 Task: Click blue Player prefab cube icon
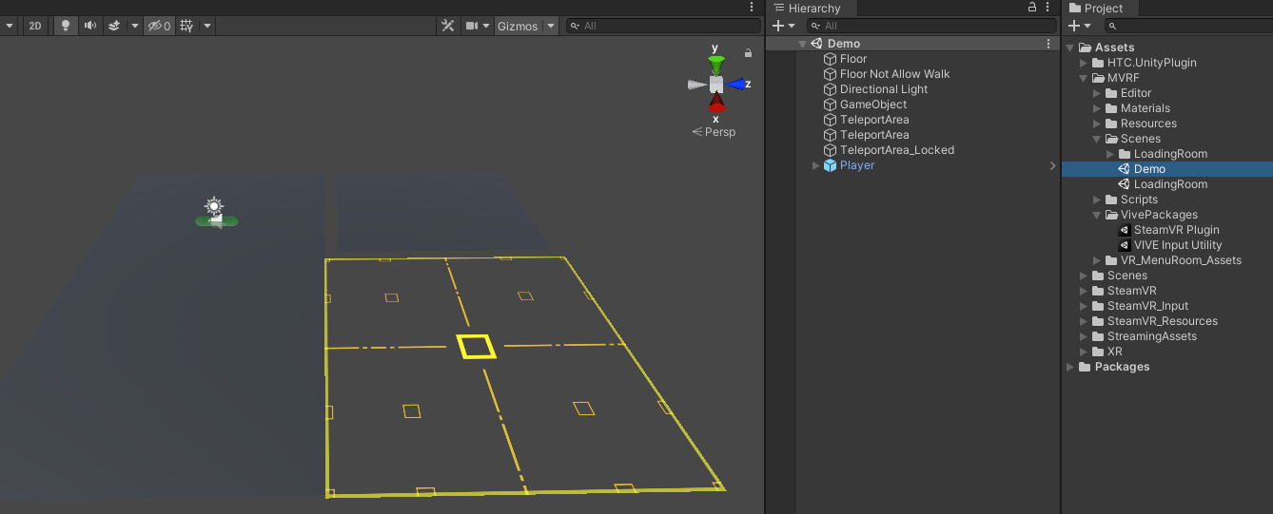coord(830,165)
